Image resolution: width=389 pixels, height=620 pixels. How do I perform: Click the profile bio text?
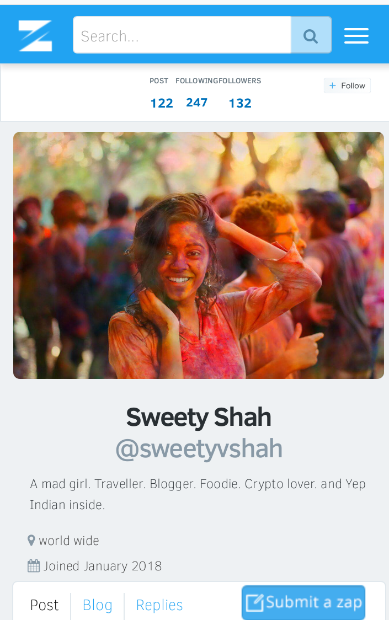click(198, 494)
